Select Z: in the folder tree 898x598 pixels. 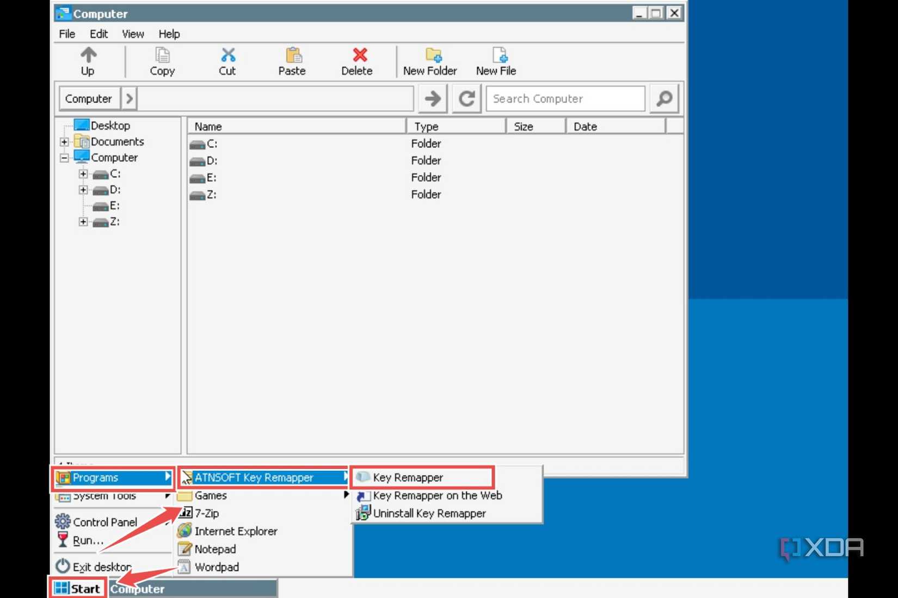[106, 222]
